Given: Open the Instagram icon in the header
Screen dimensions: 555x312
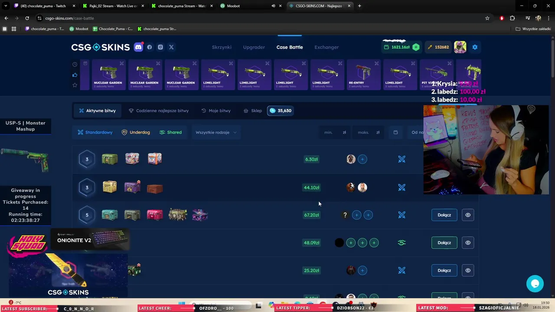Looking at the screenshot, I should coord(160,47).
